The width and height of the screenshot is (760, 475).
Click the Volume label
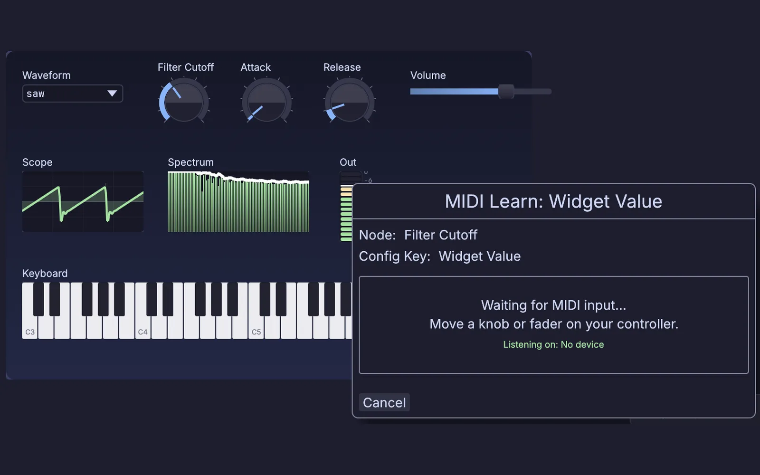point(428,75)
